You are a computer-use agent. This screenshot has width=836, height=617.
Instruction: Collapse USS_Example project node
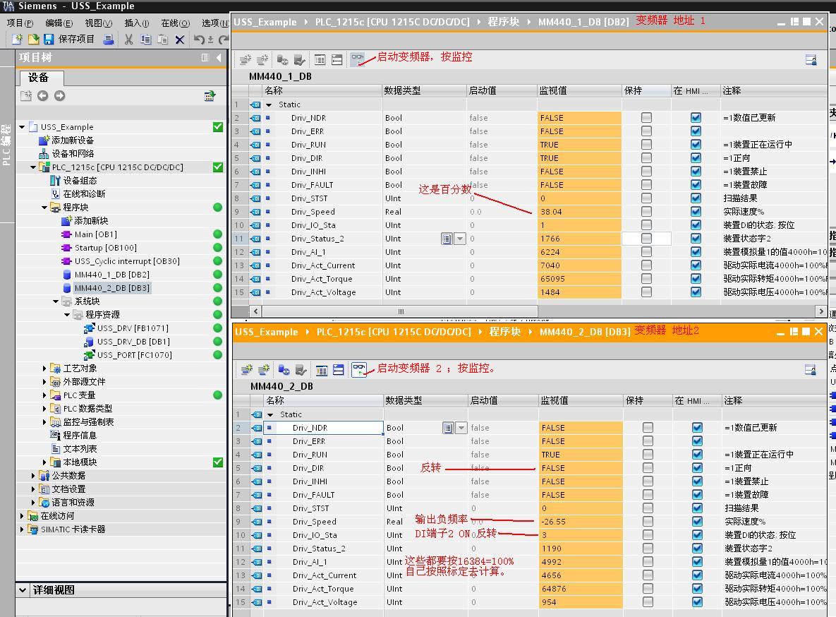coord(22,127)
